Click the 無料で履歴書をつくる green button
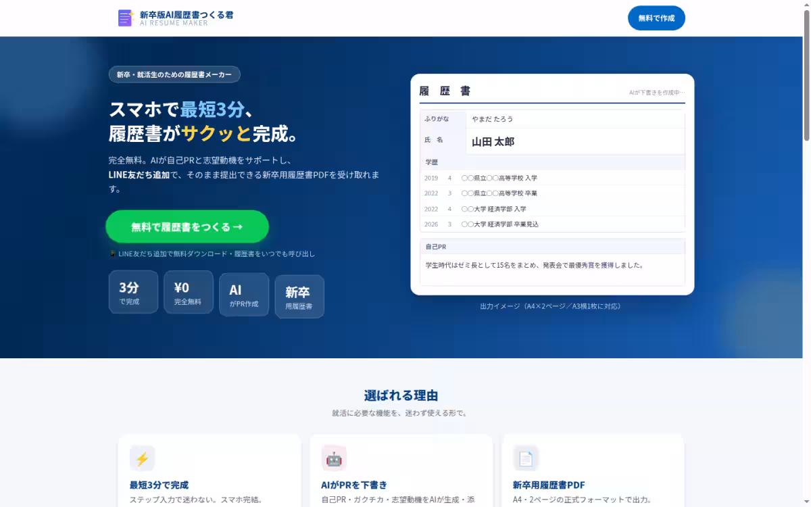Screen dimensions: 811x507 187,227
